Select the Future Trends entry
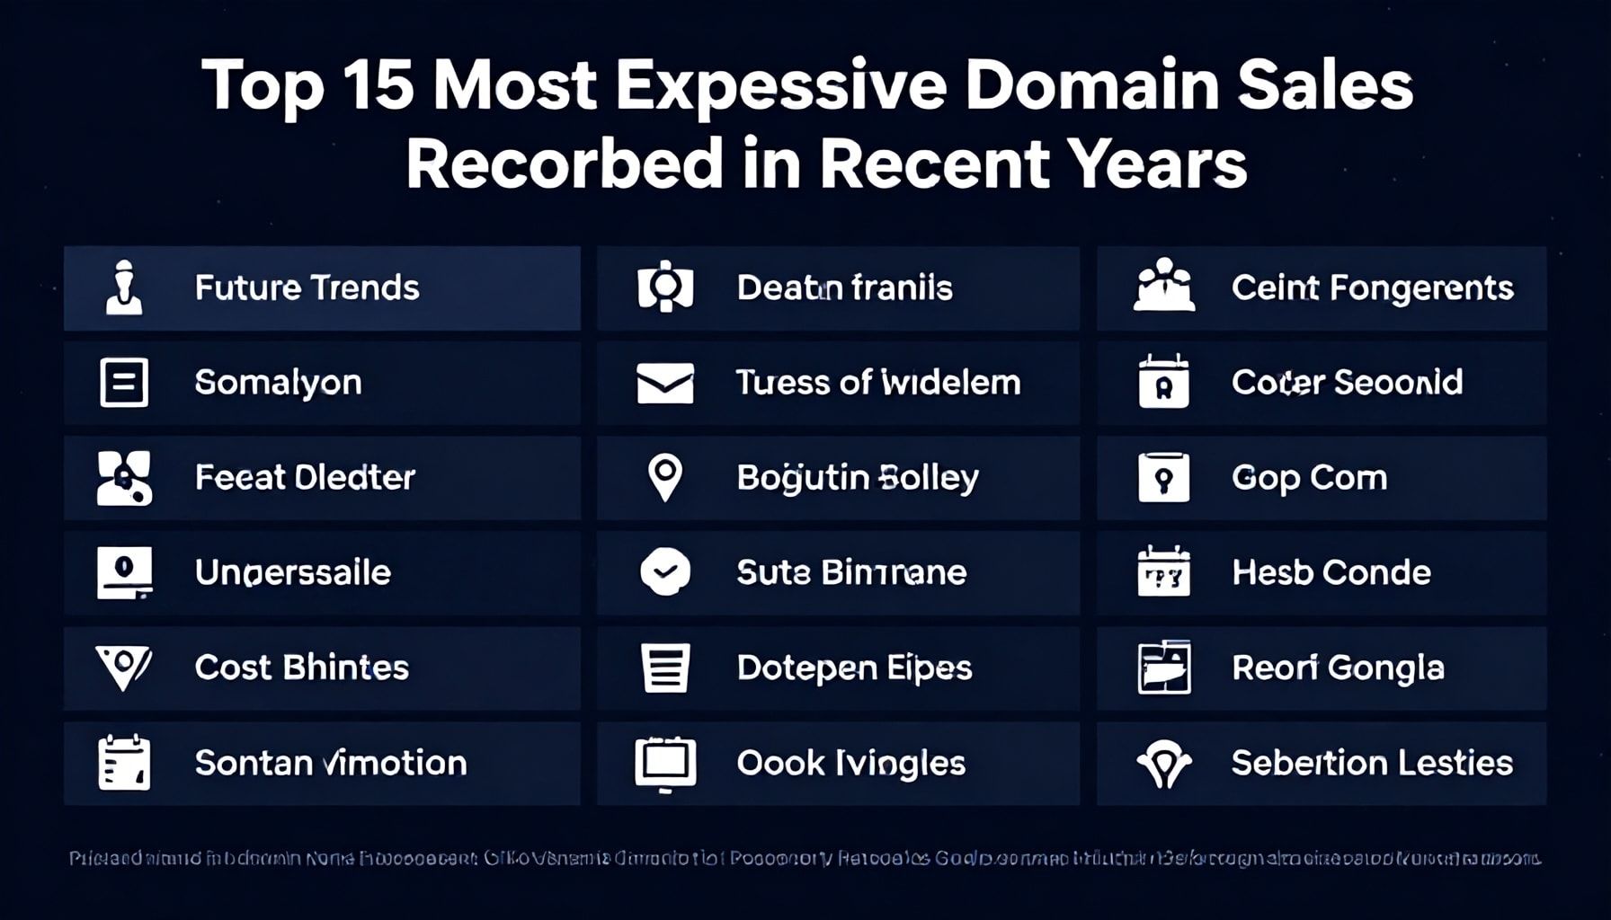The image size is (1611, 920). tap(306, 287)
